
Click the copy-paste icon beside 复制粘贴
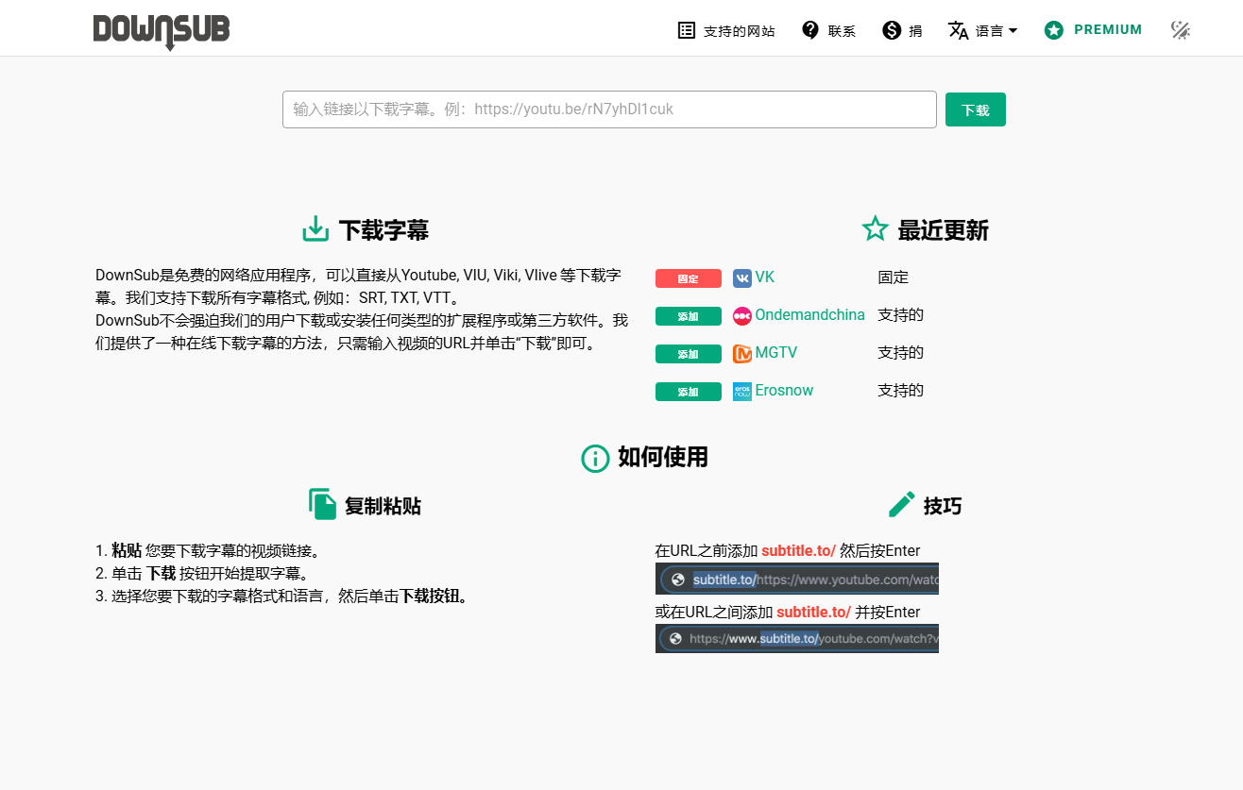coord(323,505)
